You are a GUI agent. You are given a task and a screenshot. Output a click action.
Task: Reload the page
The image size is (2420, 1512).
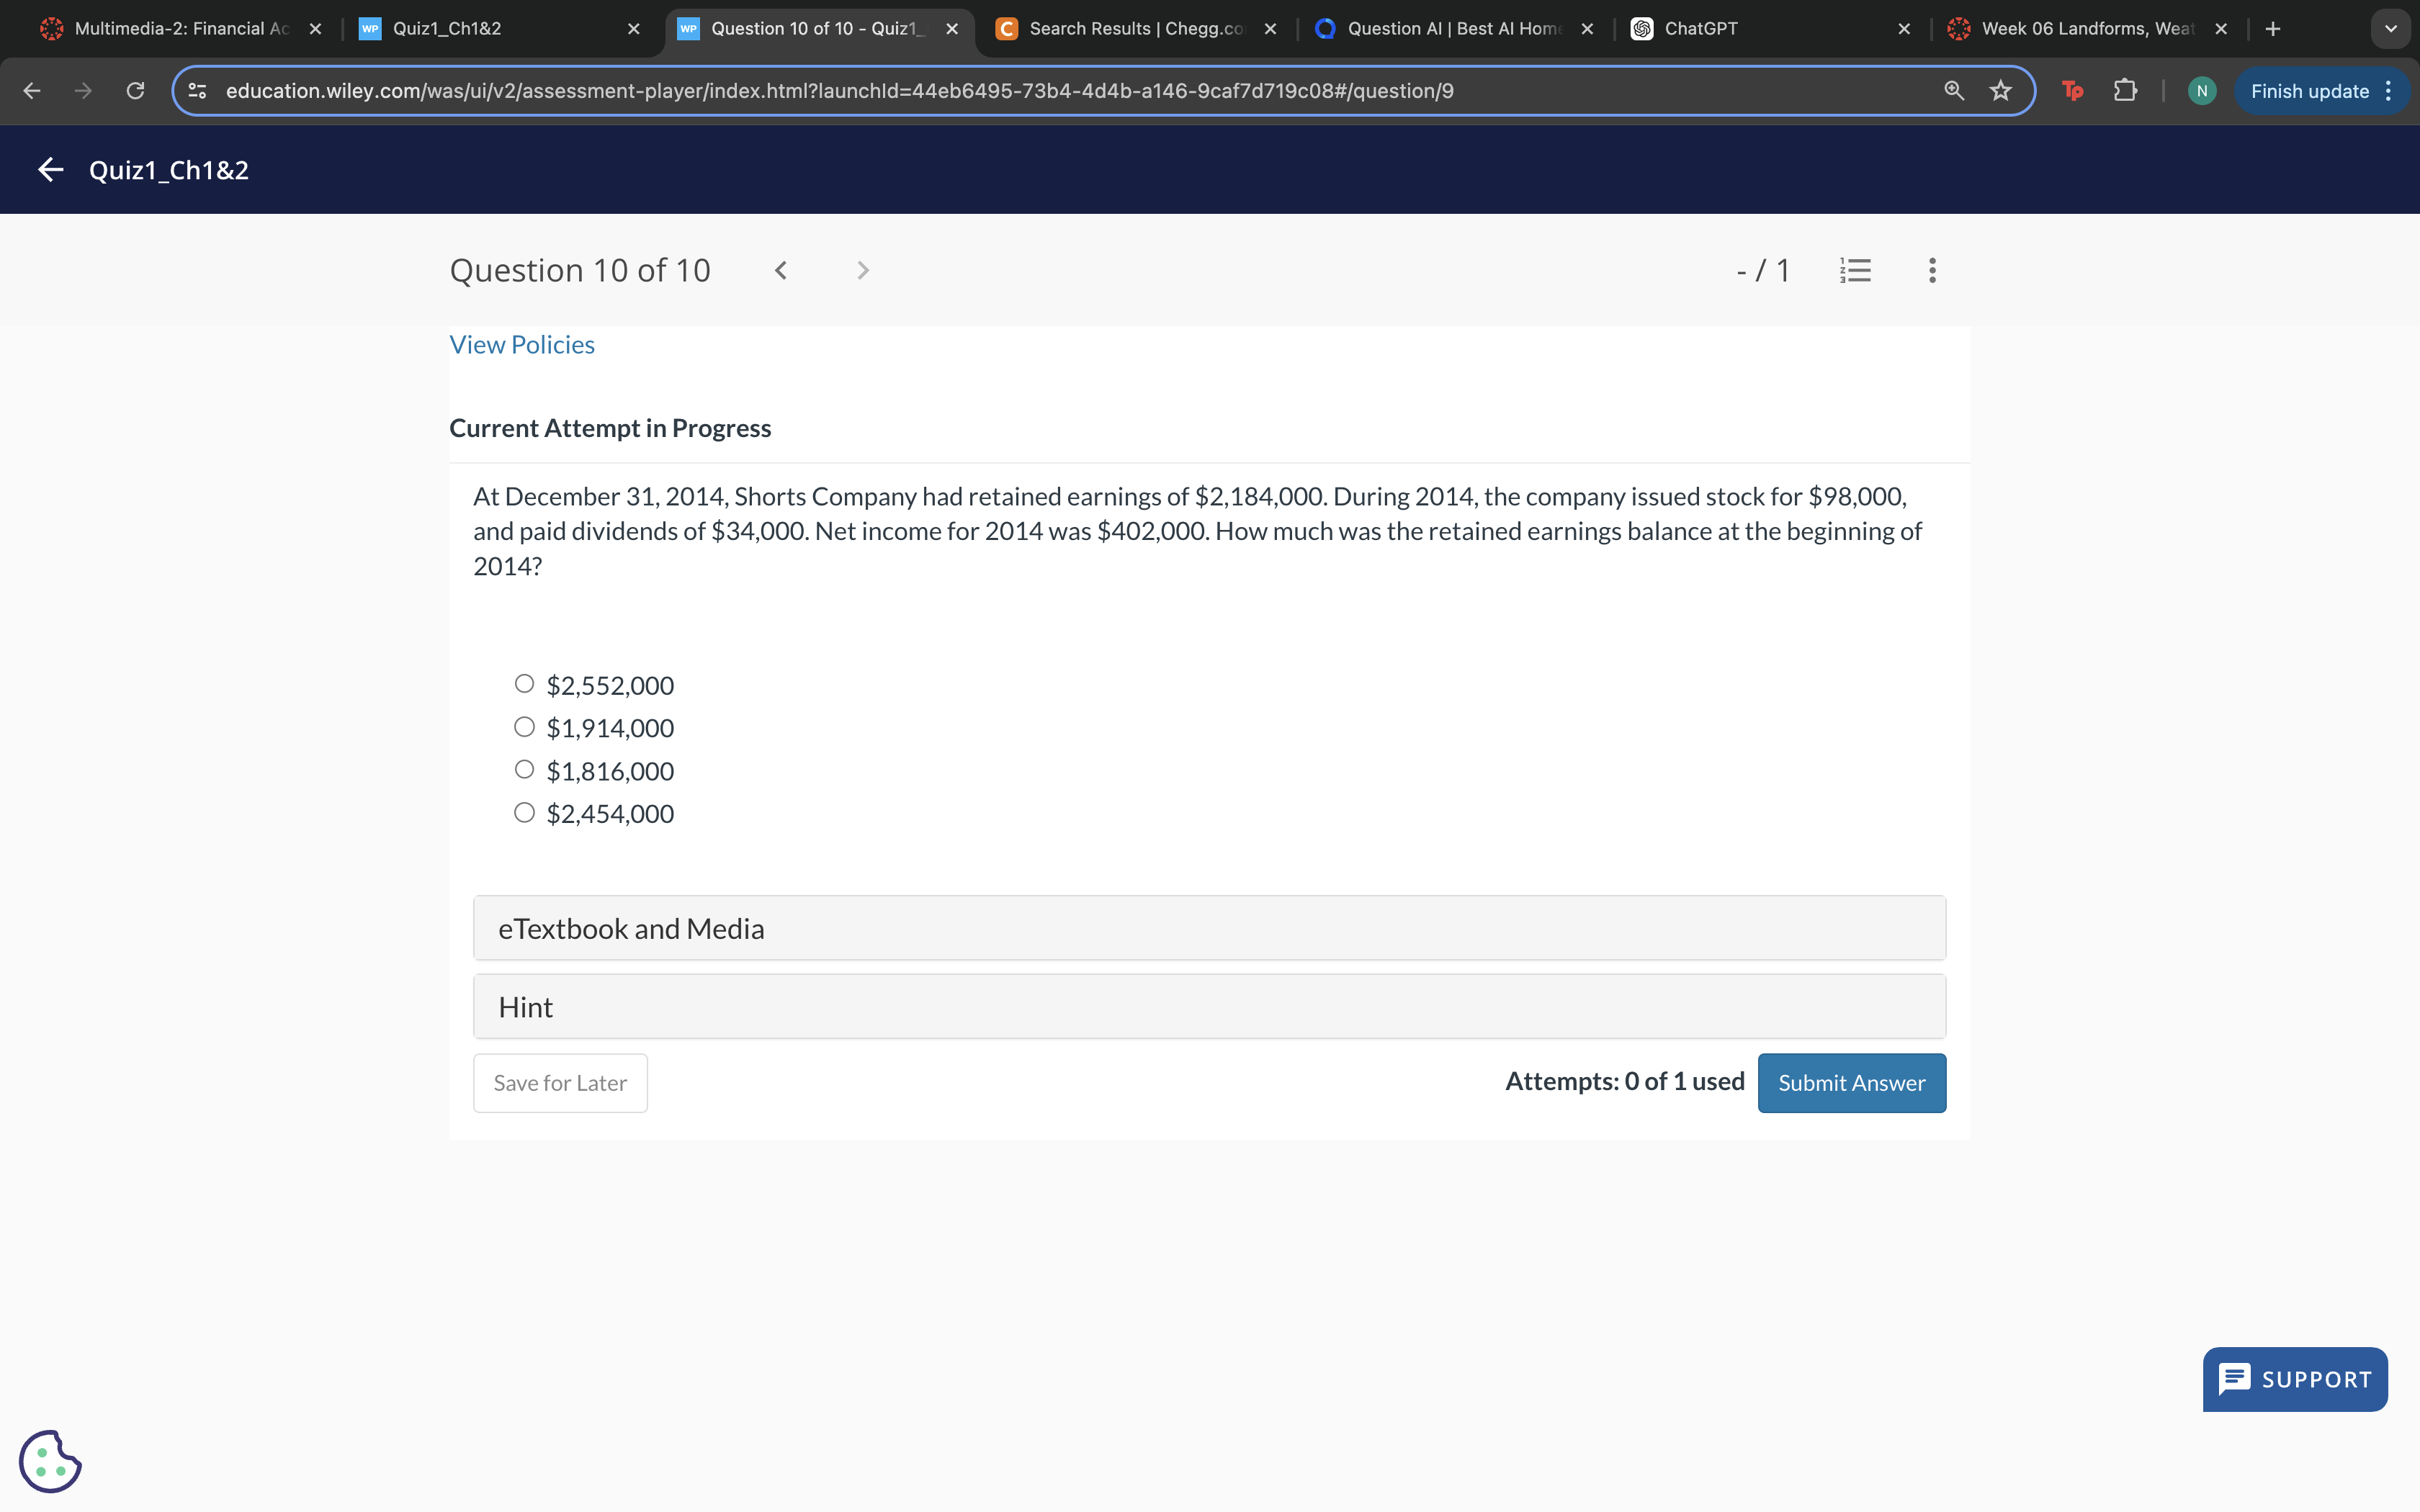(136, 91)
